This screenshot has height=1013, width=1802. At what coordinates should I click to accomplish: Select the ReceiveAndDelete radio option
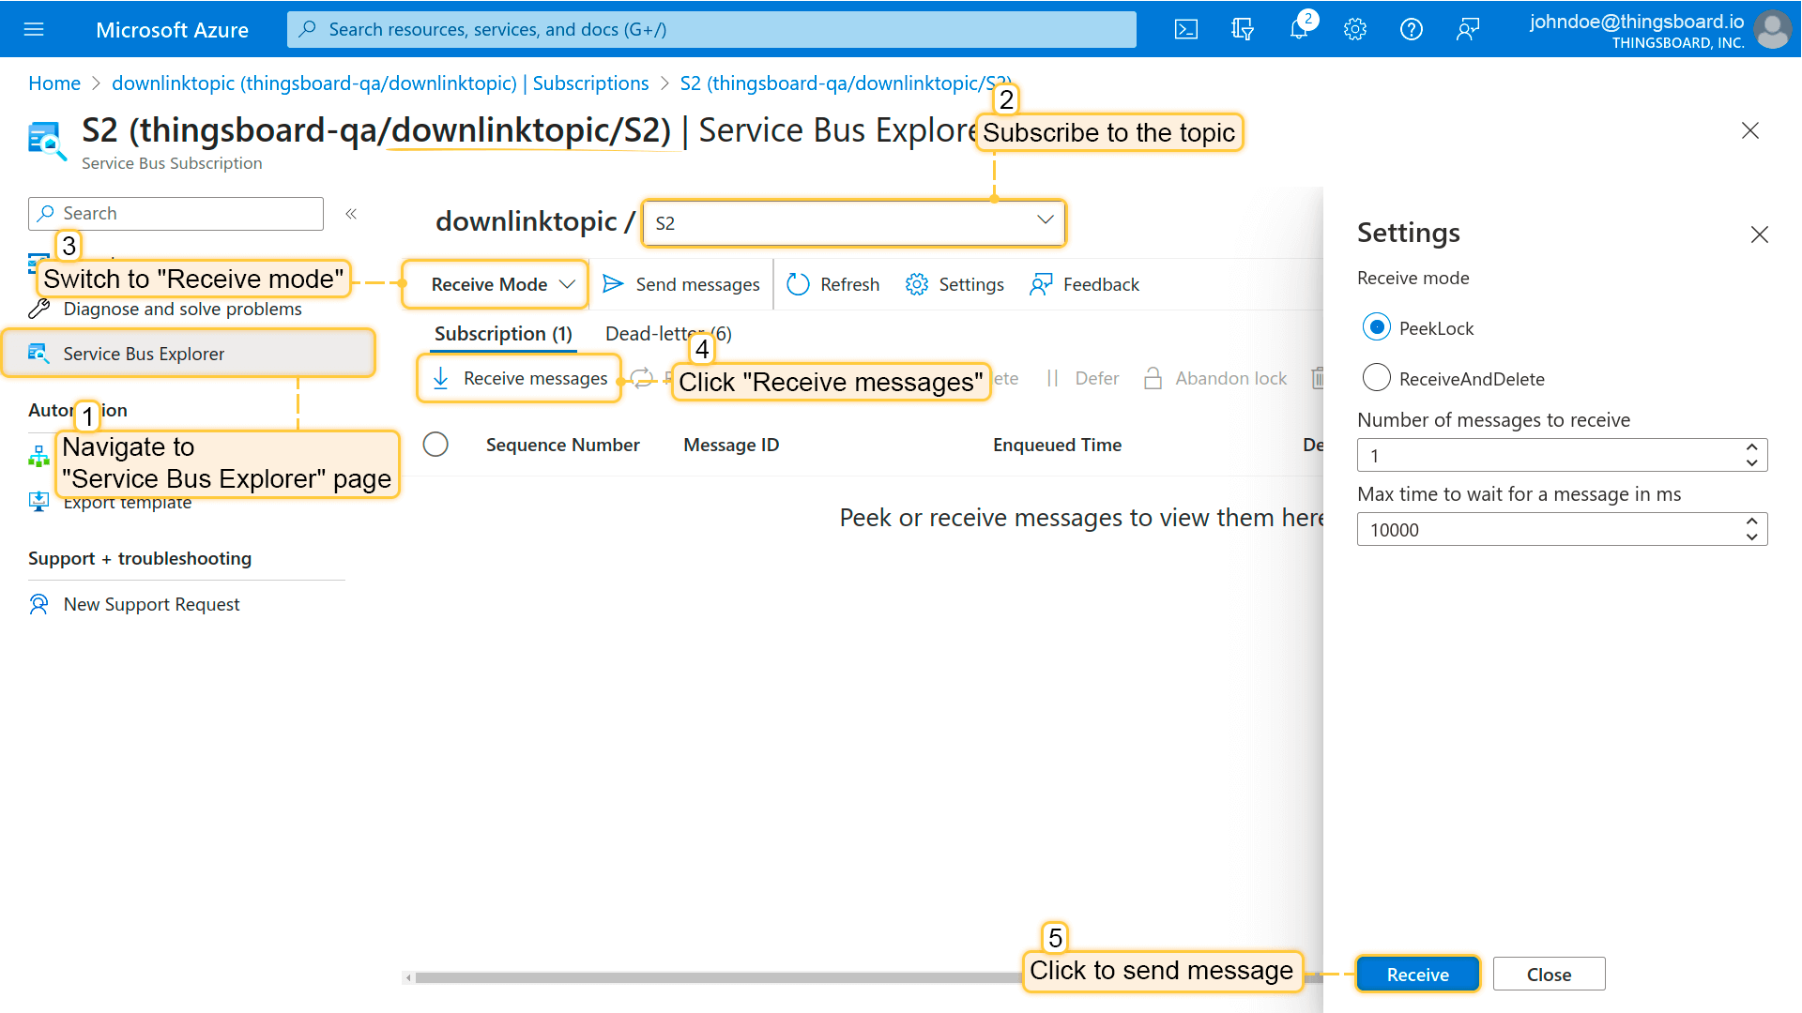pos(1377,378)
